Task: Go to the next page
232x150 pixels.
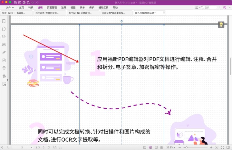Action: (43, 147)
